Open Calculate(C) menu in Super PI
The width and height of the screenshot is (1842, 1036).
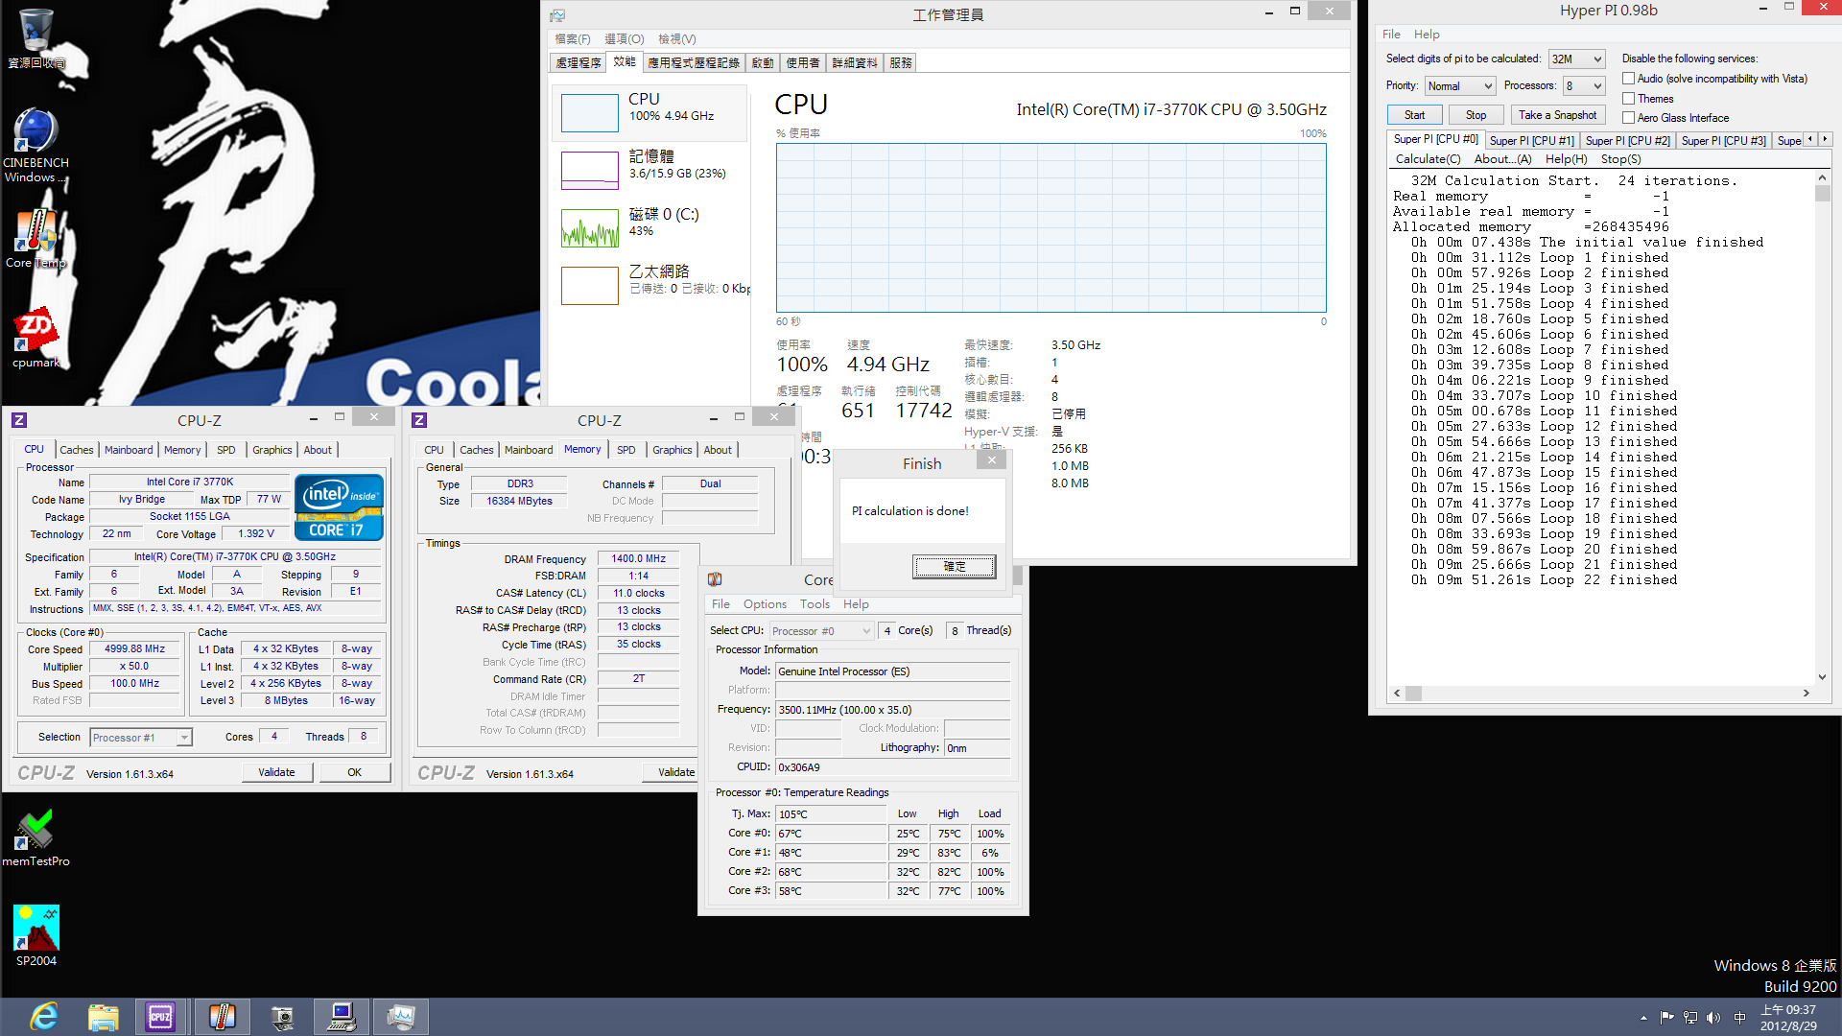pos(1428,159)
